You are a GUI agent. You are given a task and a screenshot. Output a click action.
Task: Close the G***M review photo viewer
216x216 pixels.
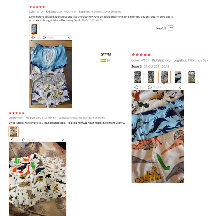tap(180, 87)
